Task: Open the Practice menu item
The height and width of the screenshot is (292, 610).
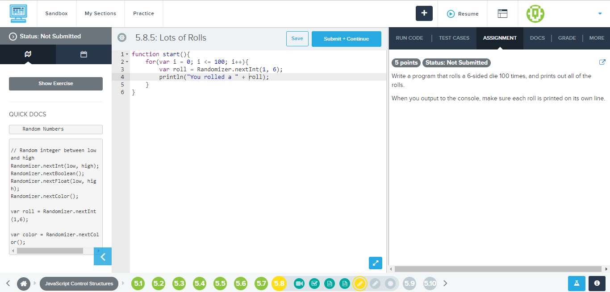Action: tap(144, 13)
